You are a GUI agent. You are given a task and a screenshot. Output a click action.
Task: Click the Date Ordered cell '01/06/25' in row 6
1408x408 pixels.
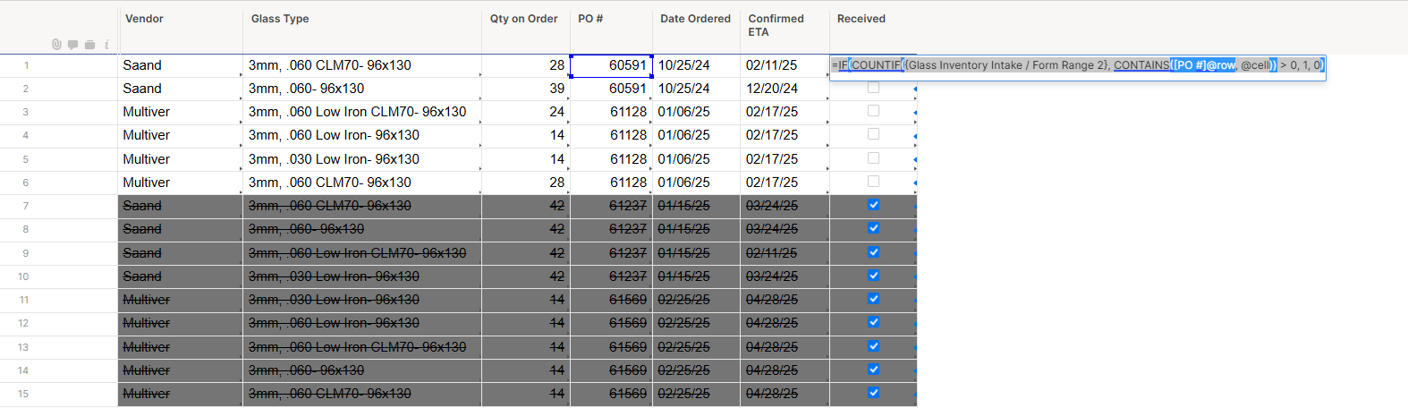pos(697,183)
